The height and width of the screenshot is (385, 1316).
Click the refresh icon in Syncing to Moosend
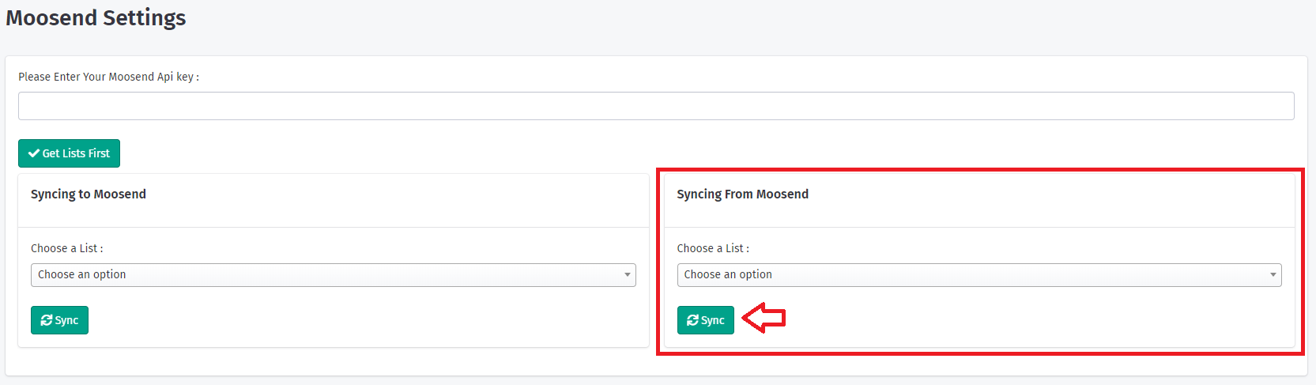click(x=47, y=320)
